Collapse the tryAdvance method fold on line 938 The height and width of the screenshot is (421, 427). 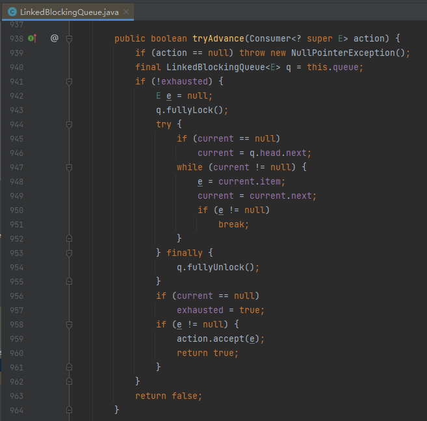point(69,38)
